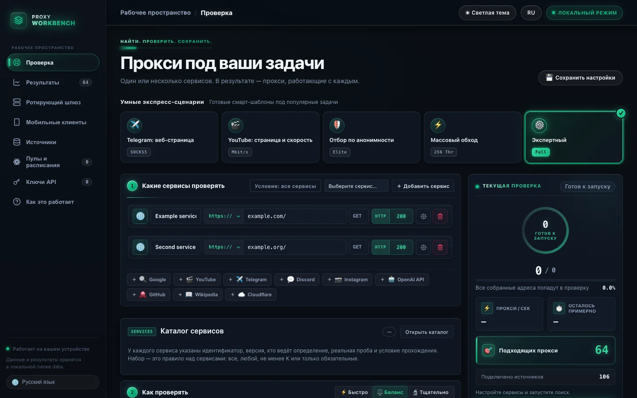Click lightning icon in ПРОКСИ / СЕК tile
This screenshot has width=637, height=398.
tap(487, 308)
